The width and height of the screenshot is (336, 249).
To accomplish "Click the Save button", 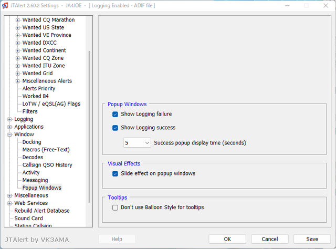I will (312, 239).
